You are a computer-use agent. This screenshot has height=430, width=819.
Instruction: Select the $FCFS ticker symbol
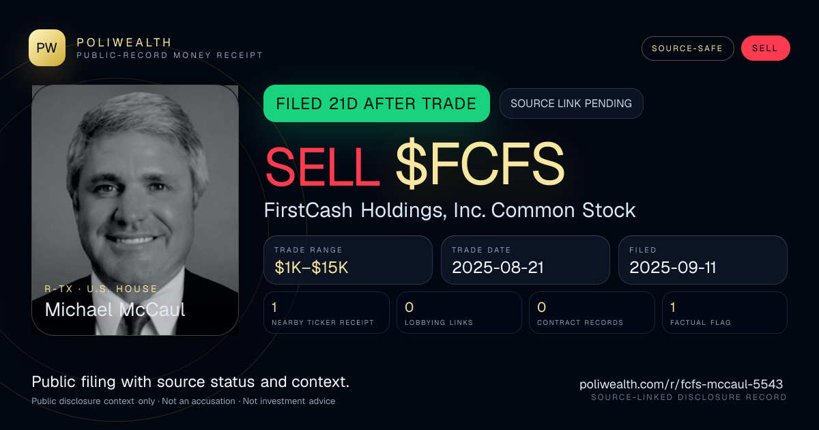tap(480, 167)
